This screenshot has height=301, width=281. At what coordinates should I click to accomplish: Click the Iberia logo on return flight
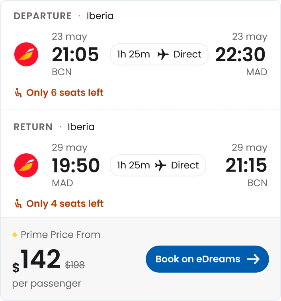click(x=26, y=165)
